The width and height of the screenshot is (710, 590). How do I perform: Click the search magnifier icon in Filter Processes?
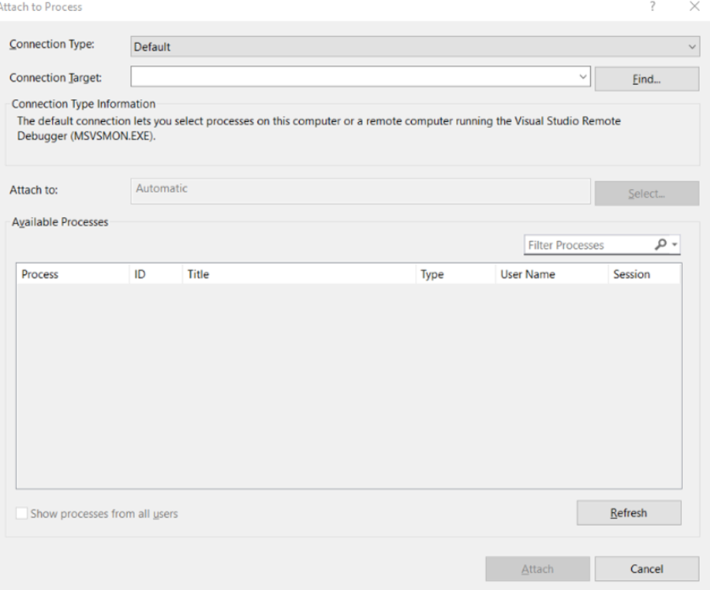(x=661, y=245)
